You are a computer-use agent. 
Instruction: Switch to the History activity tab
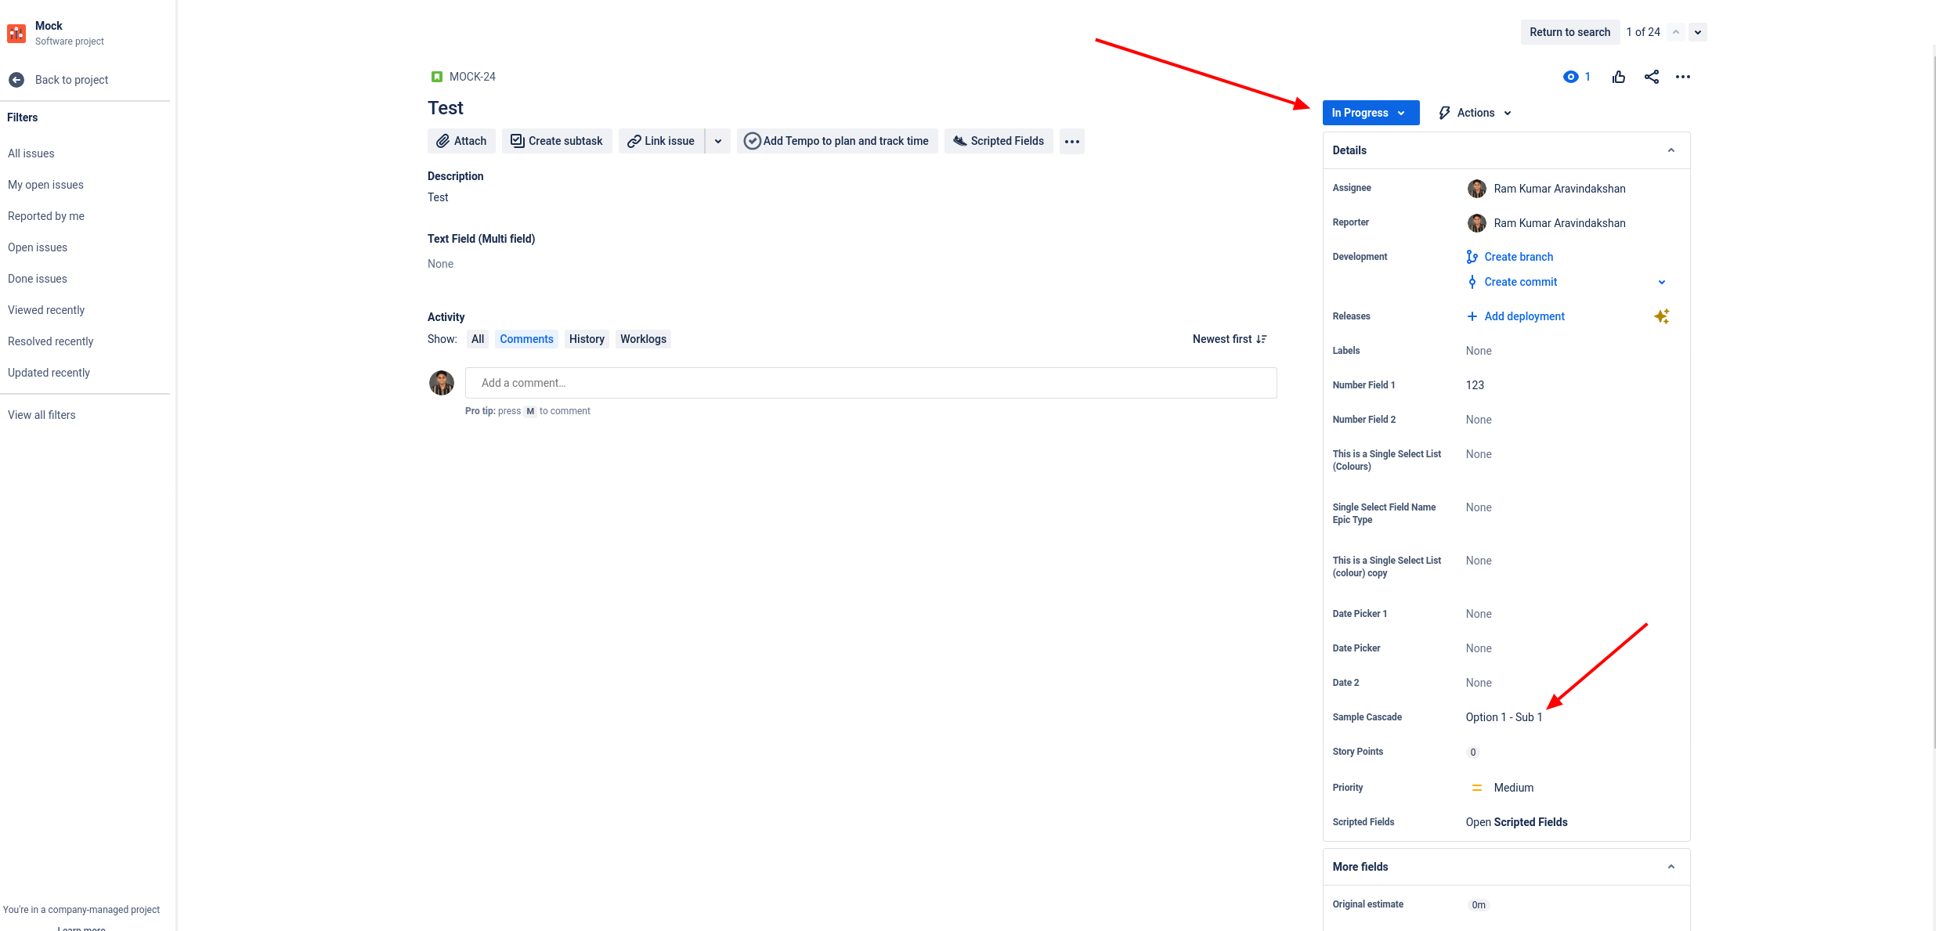586,339
